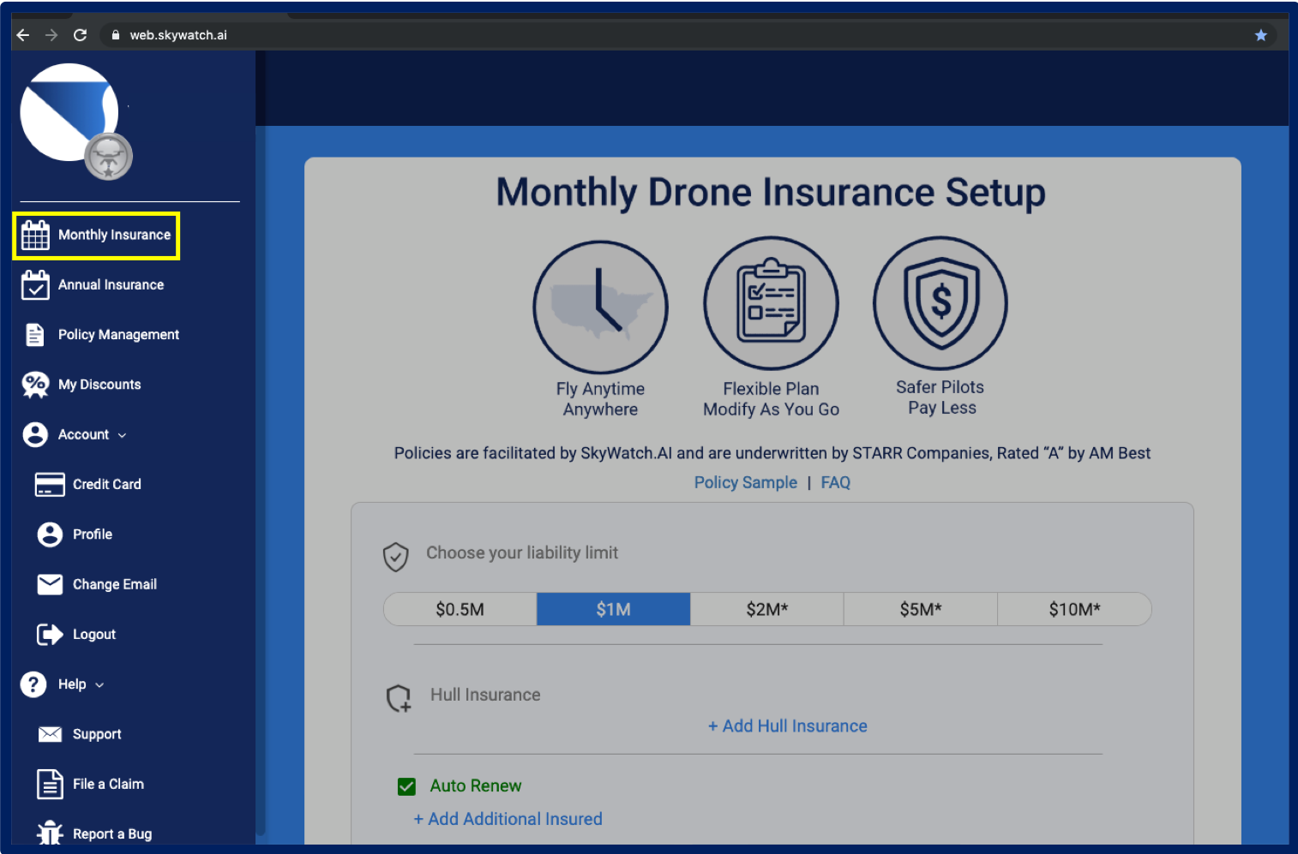This screenshot has height=854, width=1298.
Task: Click the browser address bar URL
Action: pyautogui.click(x=178, y=35)
